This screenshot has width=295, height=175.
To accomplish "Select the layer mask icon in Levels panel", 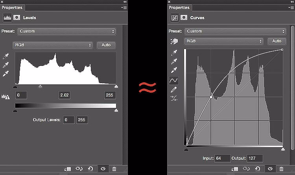I will (17, 18).
